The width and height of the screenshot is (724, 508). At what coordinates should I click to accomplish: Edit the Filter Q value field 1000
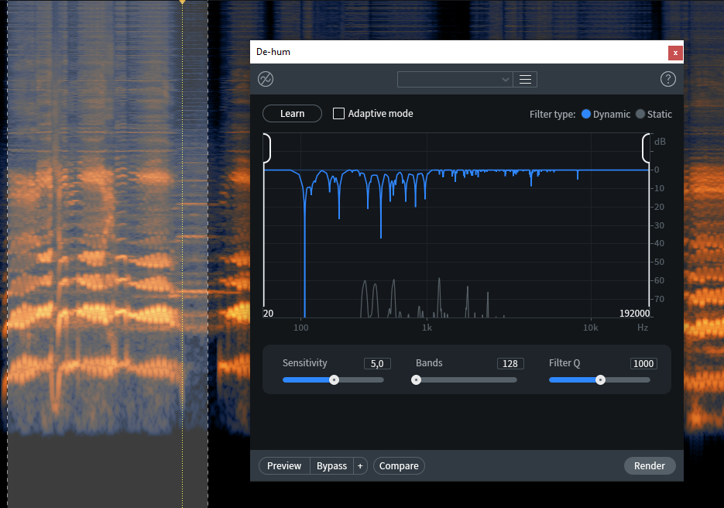click(x=643, y=363)
